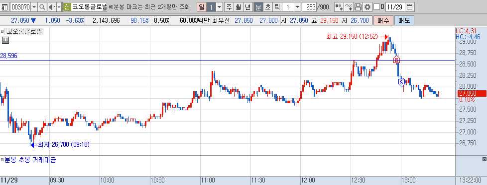The width and height of the screenshot is (487, 185).
Task: Expand the stock code 003070 dropdown
Action: pyautogui.click(x=34, y=6)
